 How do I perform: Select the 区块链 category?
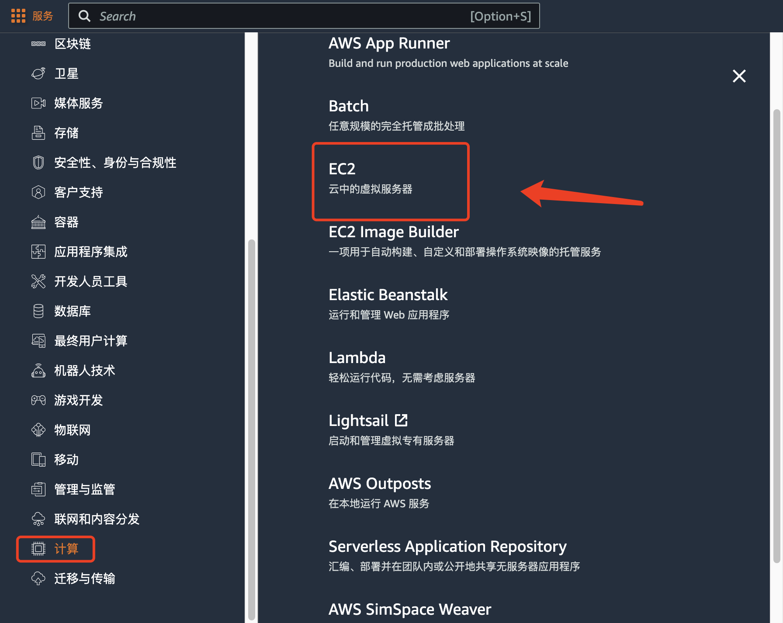(x=73, y=44)
